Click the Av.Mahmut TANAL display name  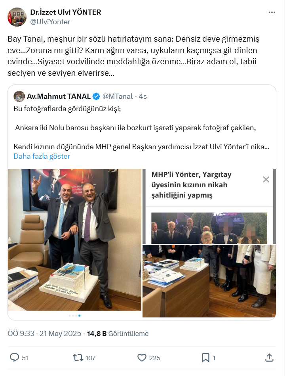click(x=59, y=96)
